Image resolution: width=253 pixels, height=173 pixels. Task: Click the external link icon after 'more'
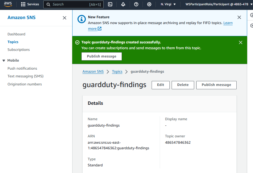(100, 28)
